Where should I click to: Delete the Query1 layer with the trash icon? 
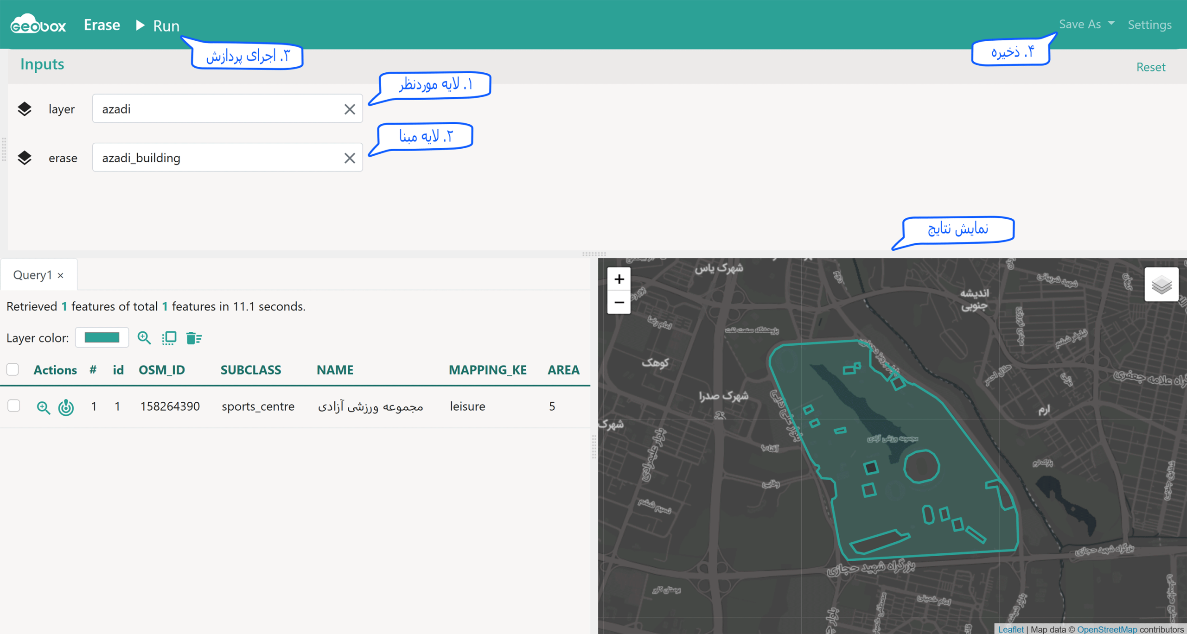point(194,338)
